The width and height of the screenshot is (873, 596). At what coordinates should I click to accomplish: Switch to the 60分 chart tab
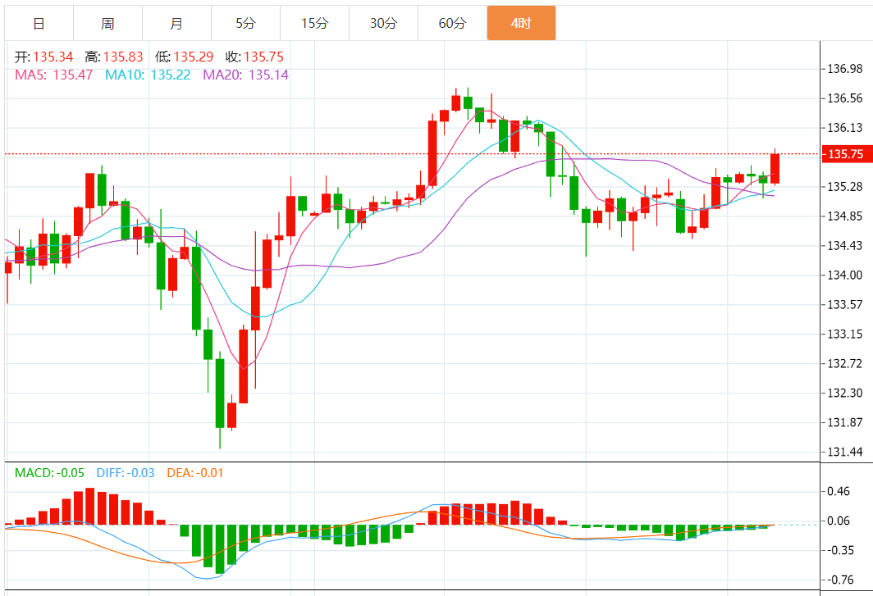click(452, 23)
